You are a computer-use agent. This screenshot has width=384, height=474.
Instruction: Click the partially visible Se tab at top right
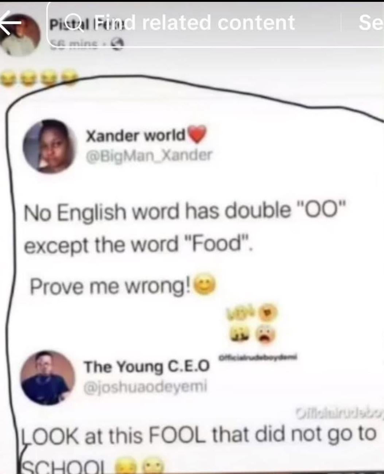pyautogui.click(x=371, y=23)
